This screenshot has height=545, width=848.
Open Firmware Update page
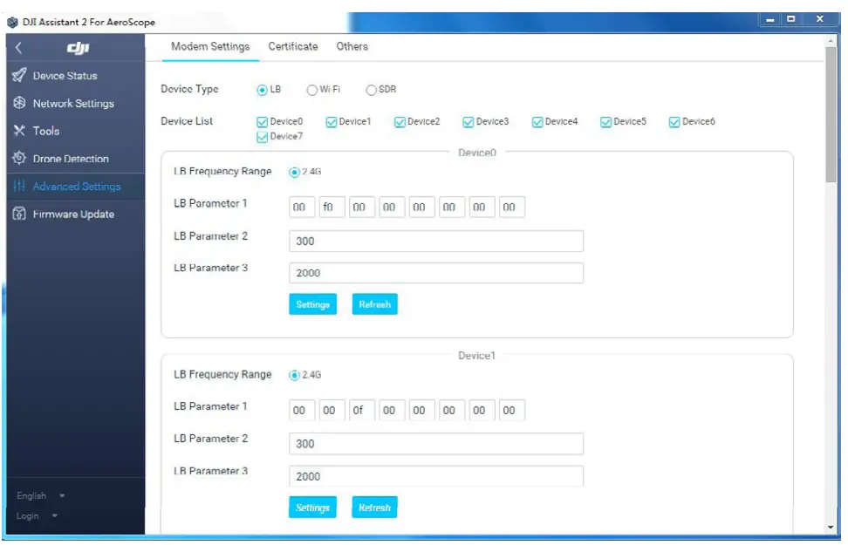(x=76, y=215)
